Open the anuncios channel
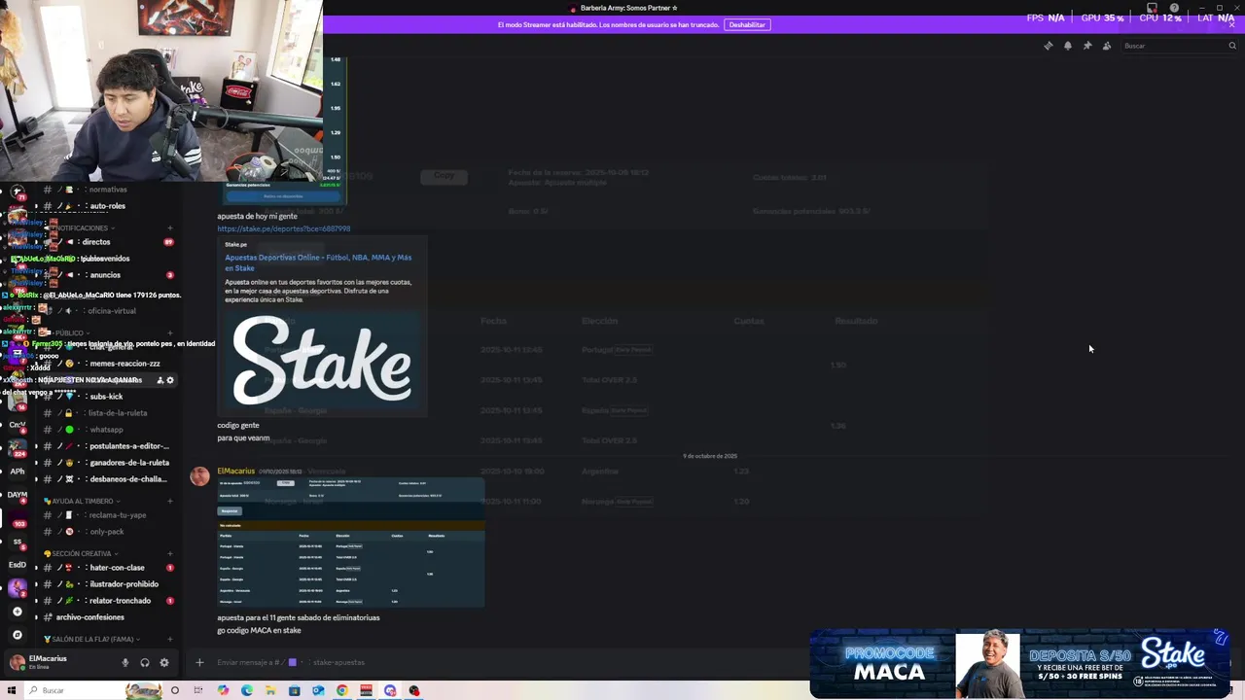 coord(106,275)
